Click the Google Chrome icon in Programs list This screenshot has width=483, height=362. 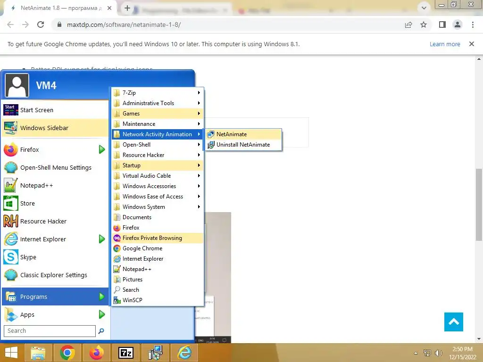coord(117,248)
